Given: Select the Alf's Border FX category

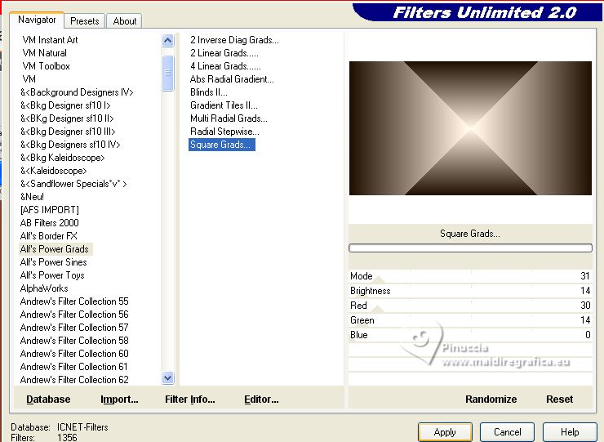Looking at the screenshot, I should 48,236.
